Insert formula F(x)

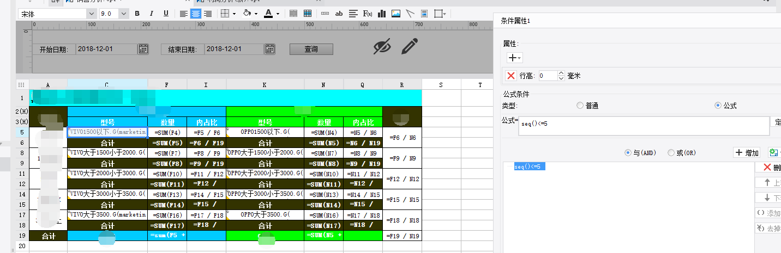pos(368,14)
